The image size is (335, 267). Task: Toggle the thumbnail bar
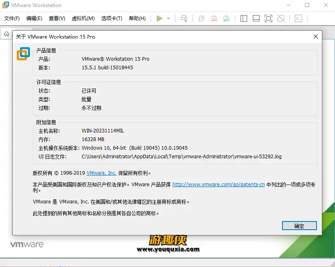click(x=256, y=18)
